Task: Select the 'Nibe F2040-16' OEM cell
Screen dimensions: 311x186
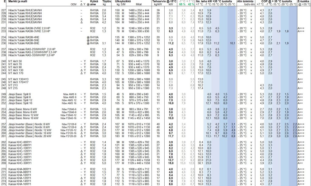Action: click(68, 118)
